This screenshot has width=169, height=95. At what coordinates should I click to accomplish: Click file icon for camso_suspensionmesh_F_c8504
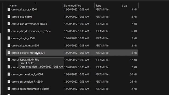(9, 89)
